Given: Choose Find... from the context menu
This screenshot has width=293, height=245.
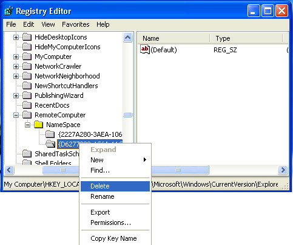Looking at the screenshot, I should pos(115,170).
